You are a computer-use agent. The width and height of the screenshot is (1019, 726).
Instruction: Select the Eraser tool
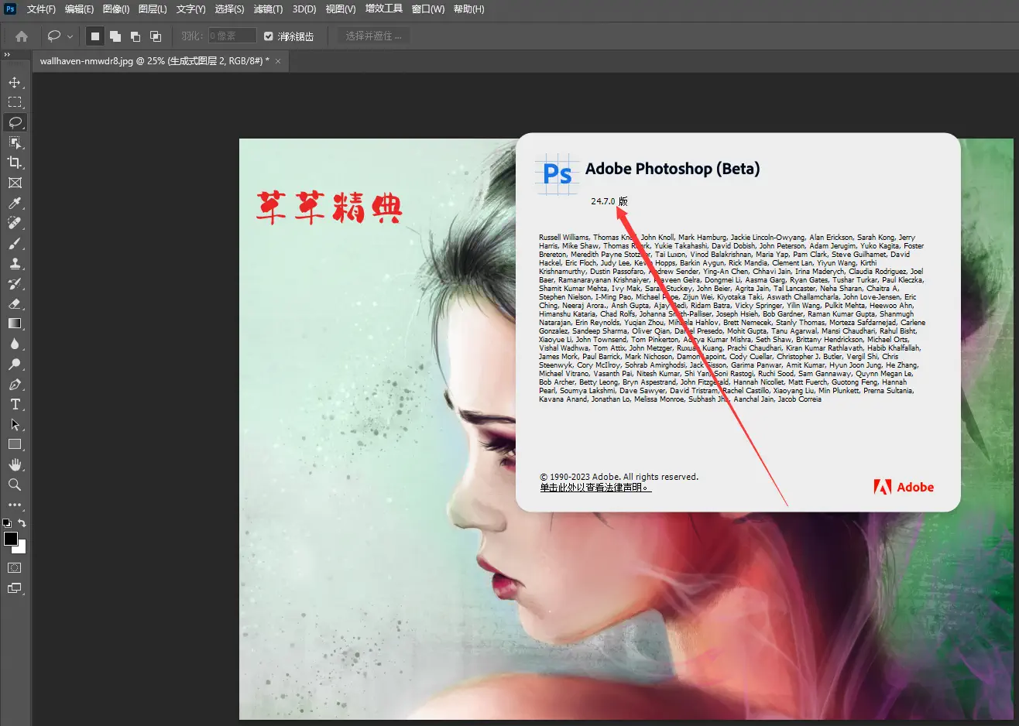click(x=15, y=303)
